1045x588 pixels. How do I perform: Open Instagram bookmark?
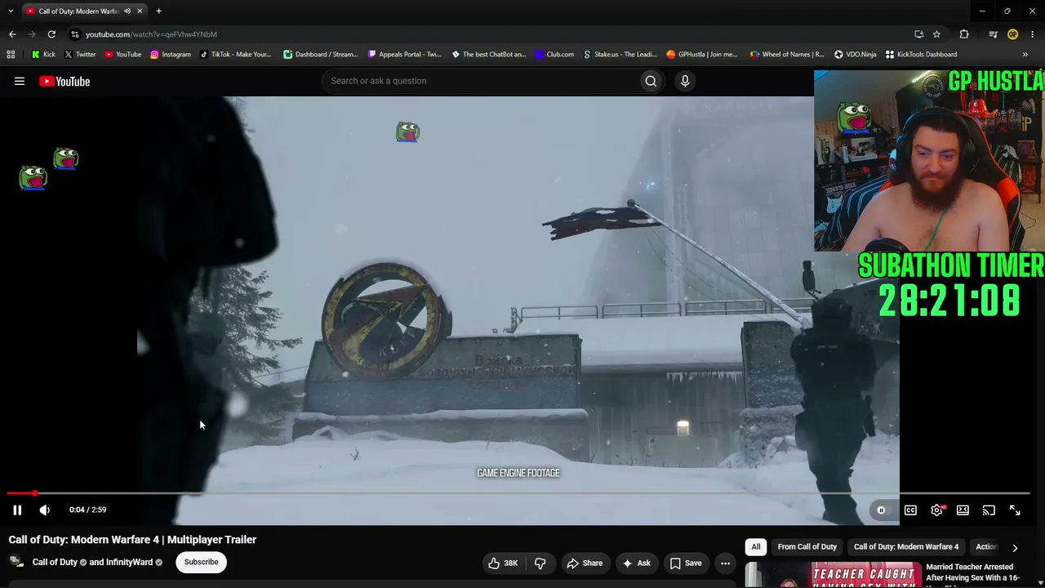(170, 55)
